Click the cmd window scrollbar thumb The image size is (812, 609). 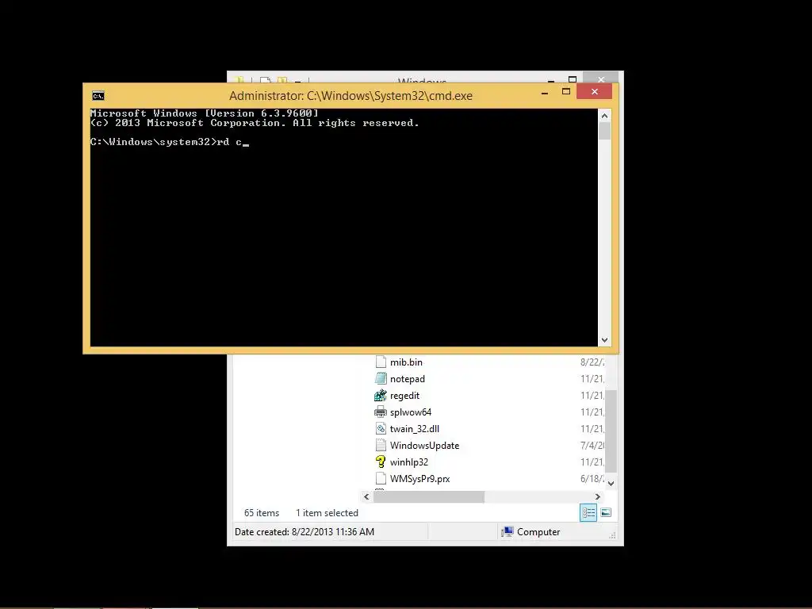[x=604, y=131]
